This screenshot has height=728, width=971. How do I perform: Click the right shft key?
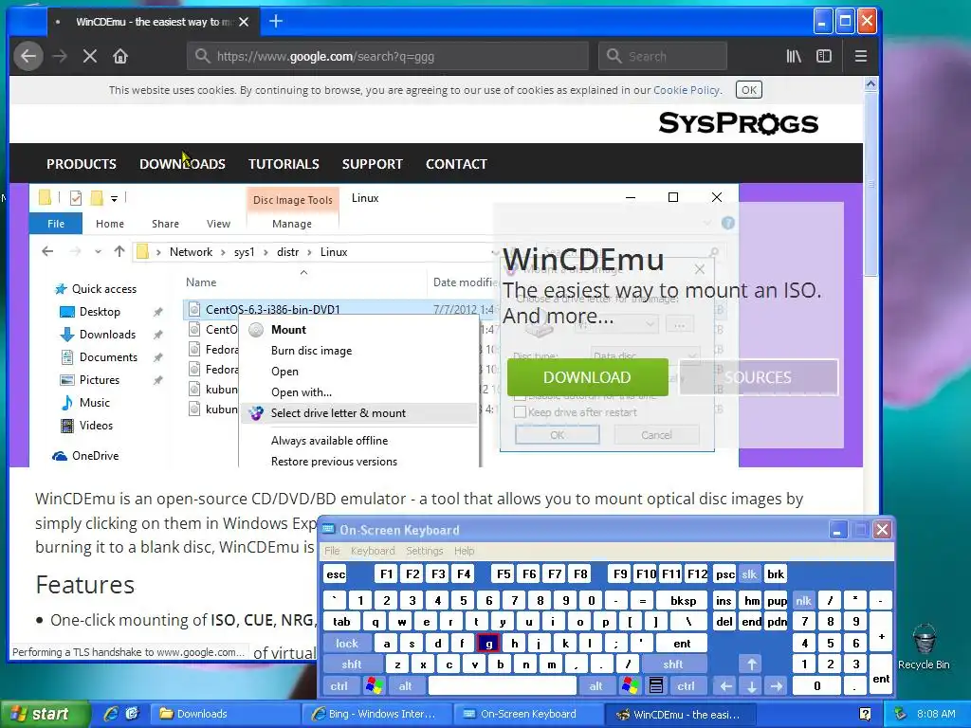pyautogui.click(x=673, y=664)
